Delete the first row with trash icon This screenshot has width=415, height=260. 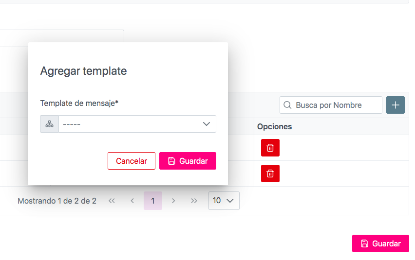270,148
